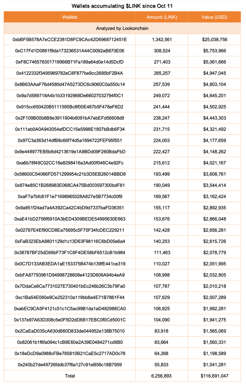This screenshot has height=386, width=246.
Task: Select the $2,078,779 value cell
Action: pos(215,253)
